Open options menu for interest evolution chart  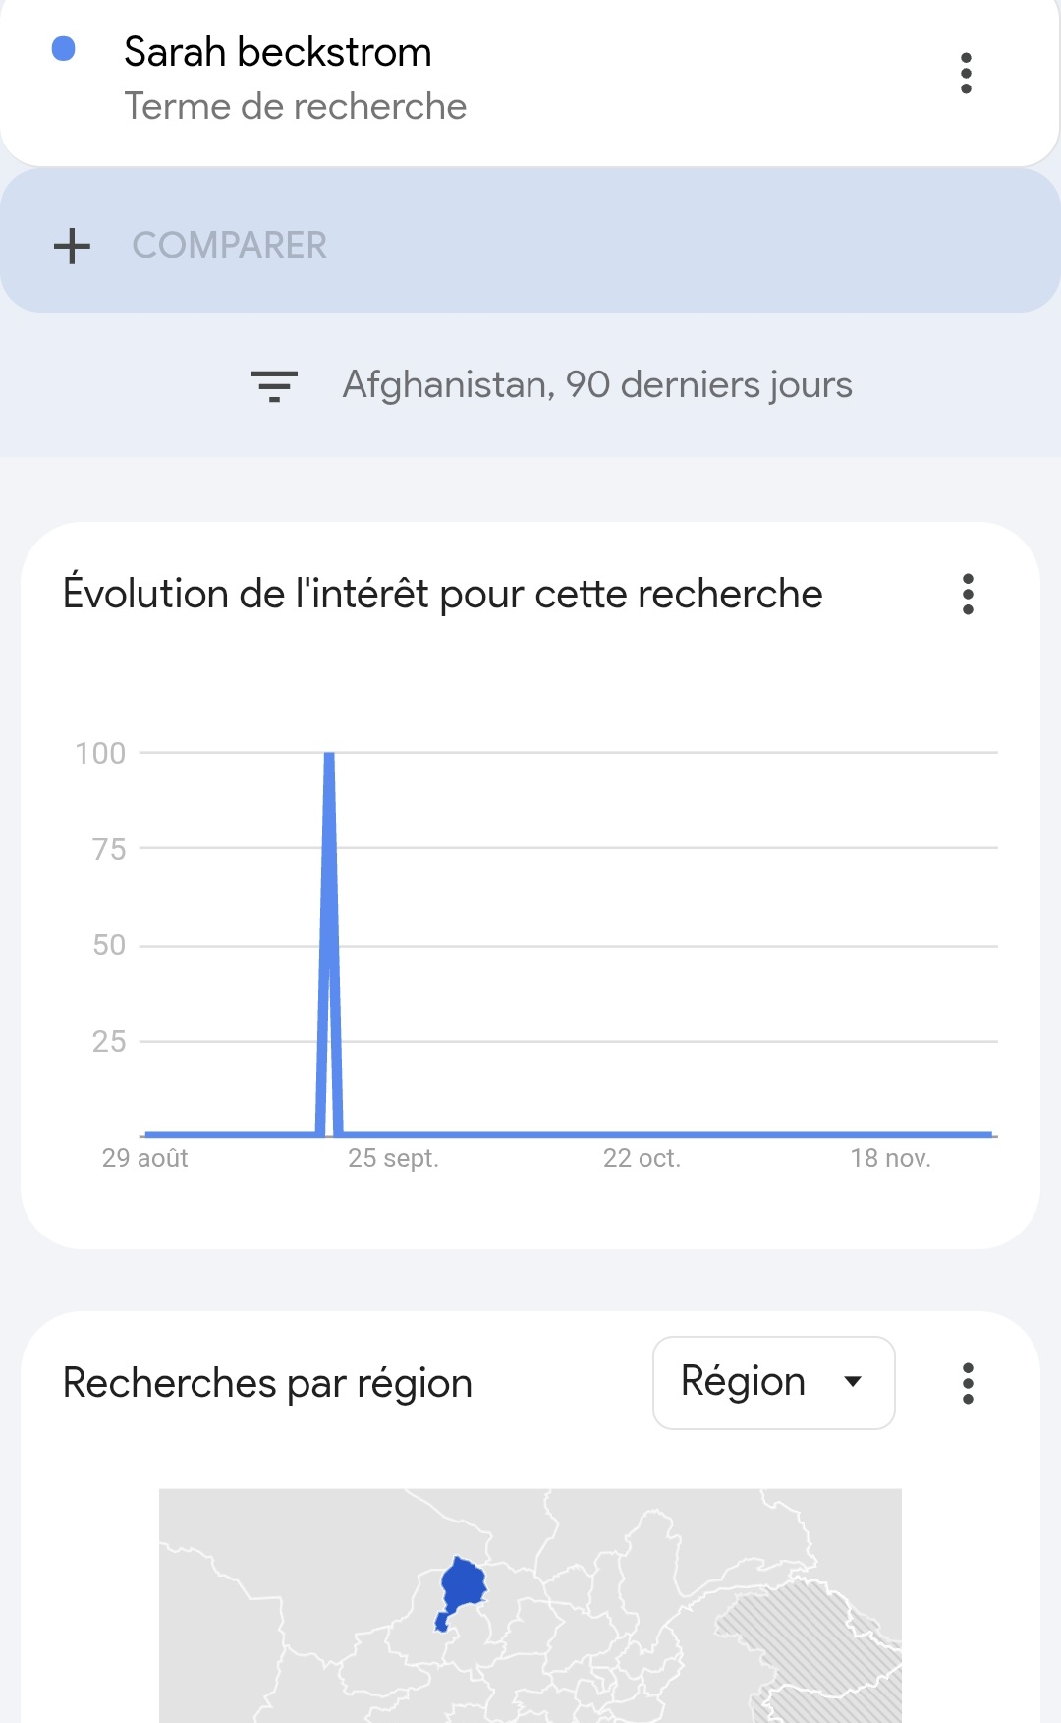[968, 595]
